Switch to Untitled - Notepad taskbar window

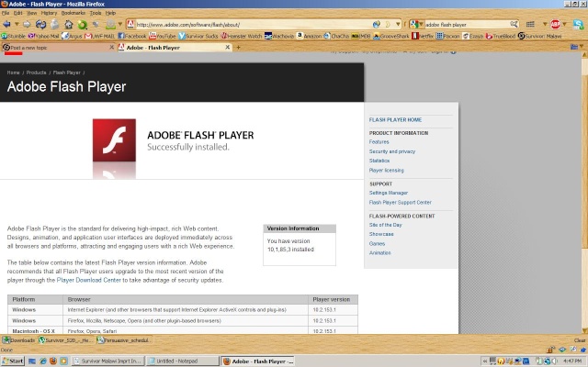point(182,361)
